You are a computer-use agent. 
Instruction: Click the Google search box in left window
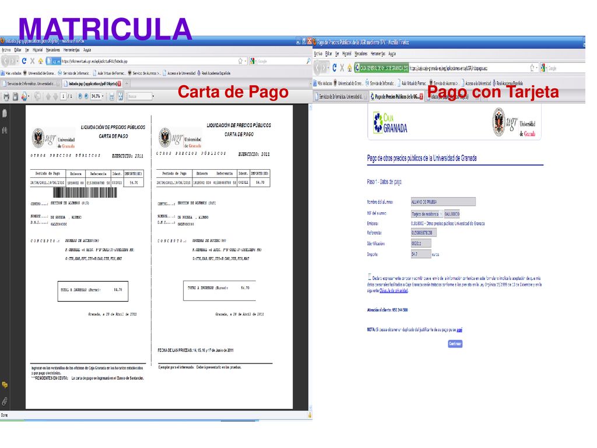click(280, 61)
